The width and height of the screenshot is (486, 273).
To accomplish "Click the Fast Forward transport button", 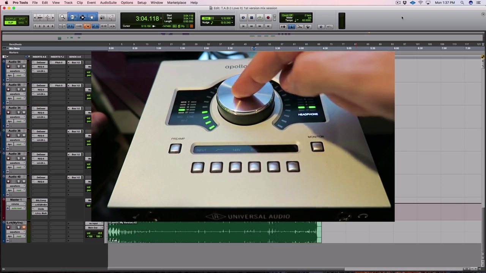I will 260,26.
